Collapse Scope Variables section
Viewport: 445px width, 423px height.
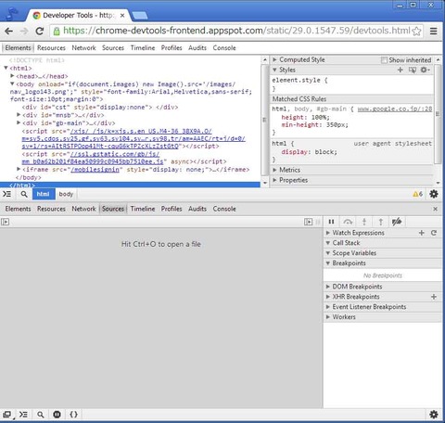click(328, 253)
